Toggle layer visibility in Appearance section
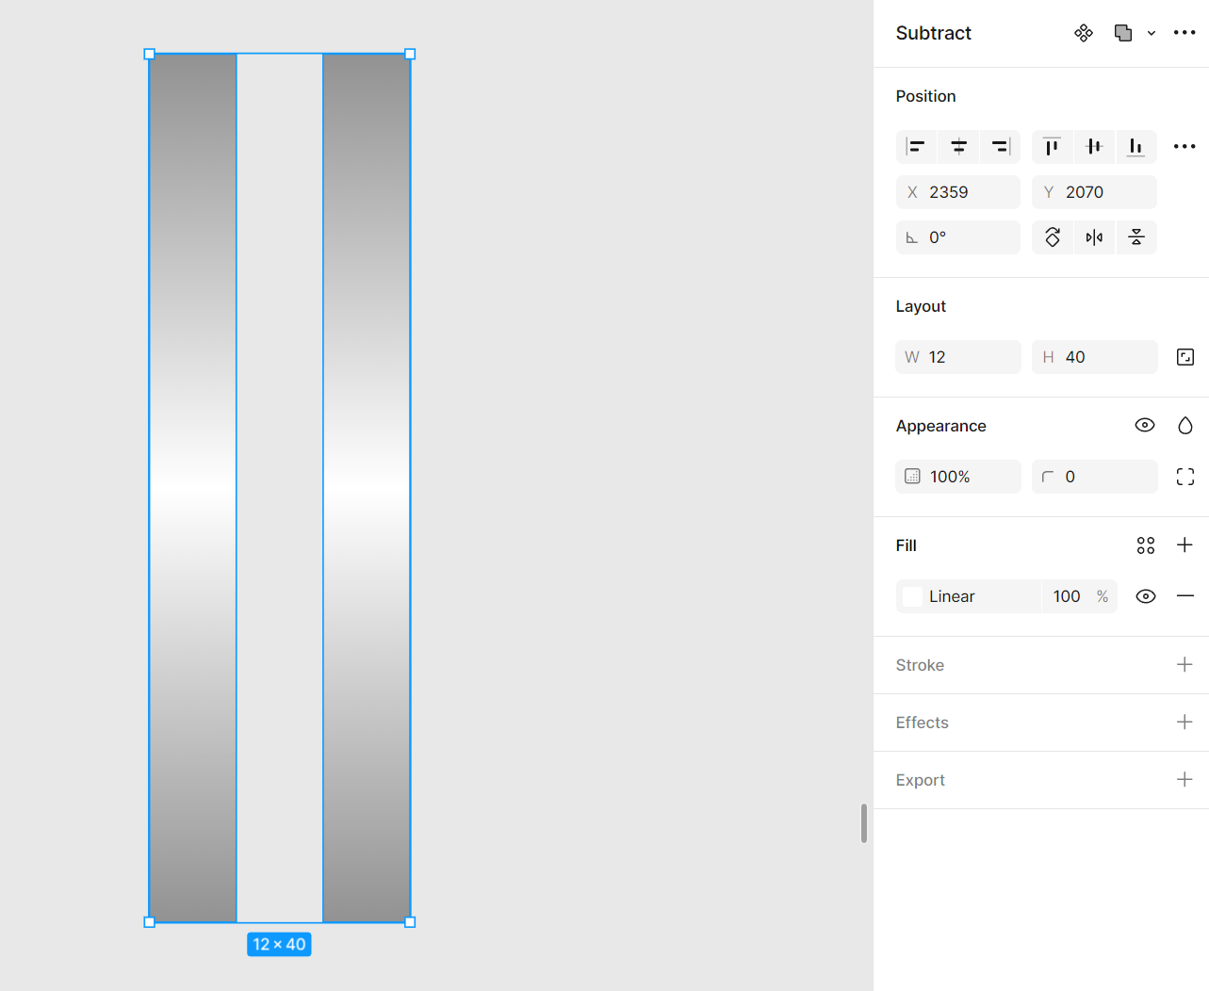The width and height of the screenshot is (1209, 991). [x=1145, y=426]
